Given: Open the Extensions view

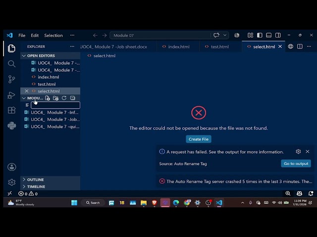Looking at the screenshot, I should tap(11, 110).
